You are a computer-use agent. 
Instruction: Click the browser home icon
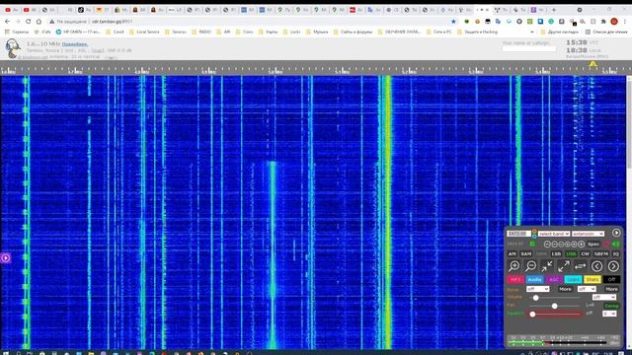tap(39, 22)
